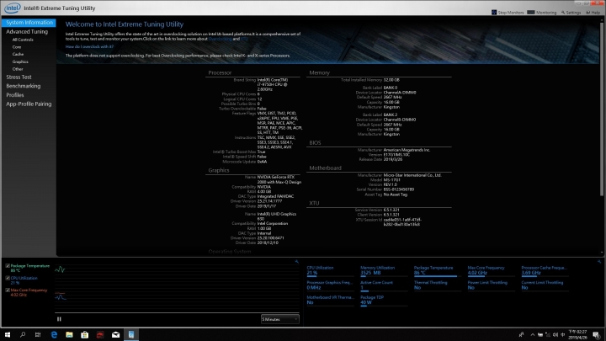Open the Benchmarking section
Viewport: 606px width, 341px height.
click(24, 86)
